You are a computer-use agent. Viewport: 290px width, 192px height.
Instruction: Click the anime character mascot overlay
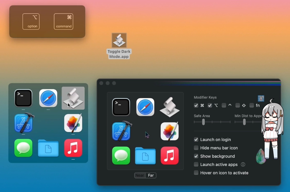click(x=272, y=129)
